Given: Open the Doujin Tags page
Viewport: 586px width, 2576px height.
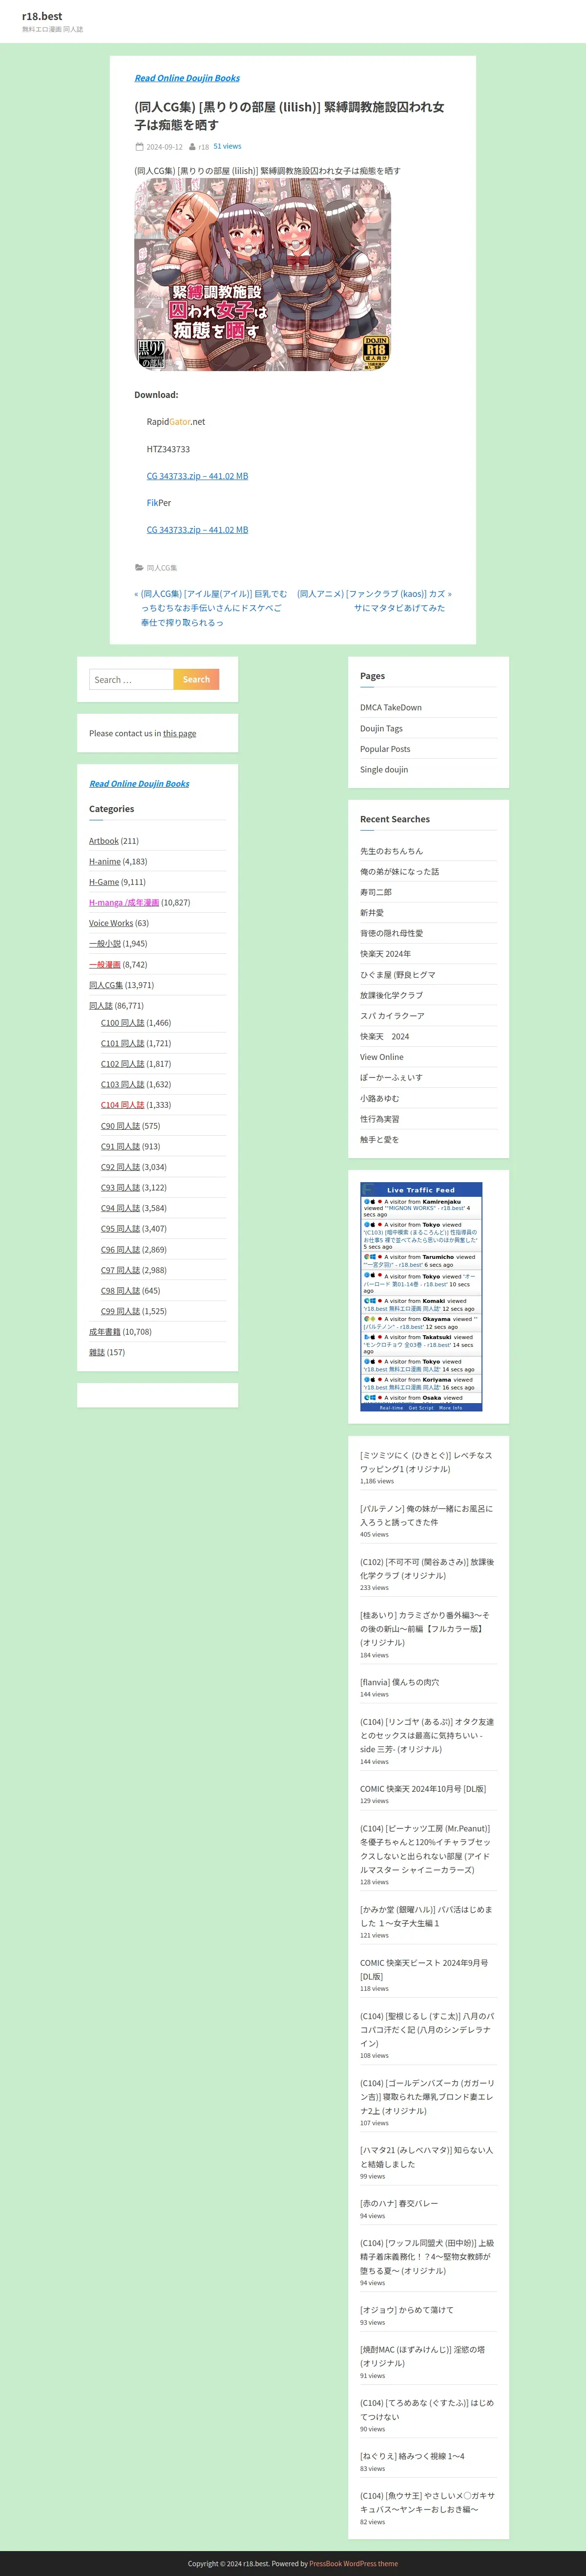Looking at the screenshot, I should click(381, 728).
